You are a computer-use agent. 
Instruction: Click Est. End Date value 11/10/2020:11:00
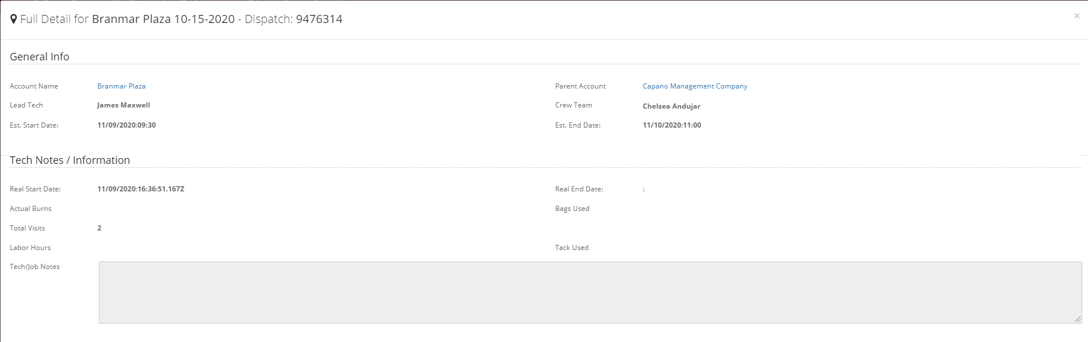(x=672, y=125)
